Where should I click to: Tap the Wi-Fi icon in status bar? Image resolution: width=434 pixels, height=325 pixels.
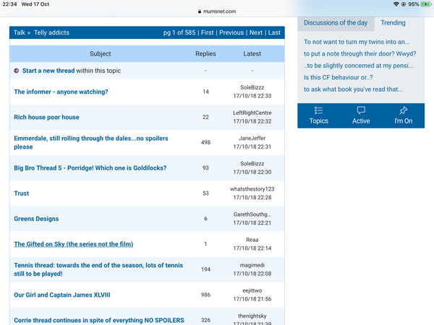(x=396, y=4)
